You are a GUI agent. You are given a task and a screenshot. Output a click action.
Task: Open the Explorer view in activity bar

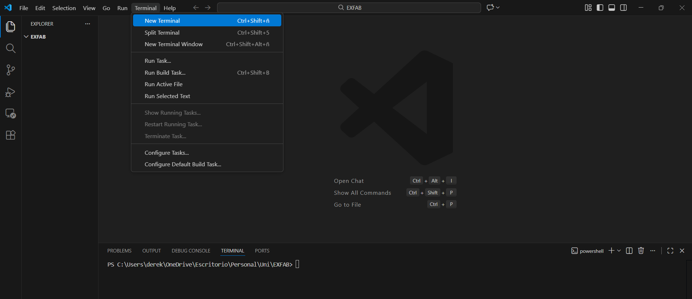(10, 26)
